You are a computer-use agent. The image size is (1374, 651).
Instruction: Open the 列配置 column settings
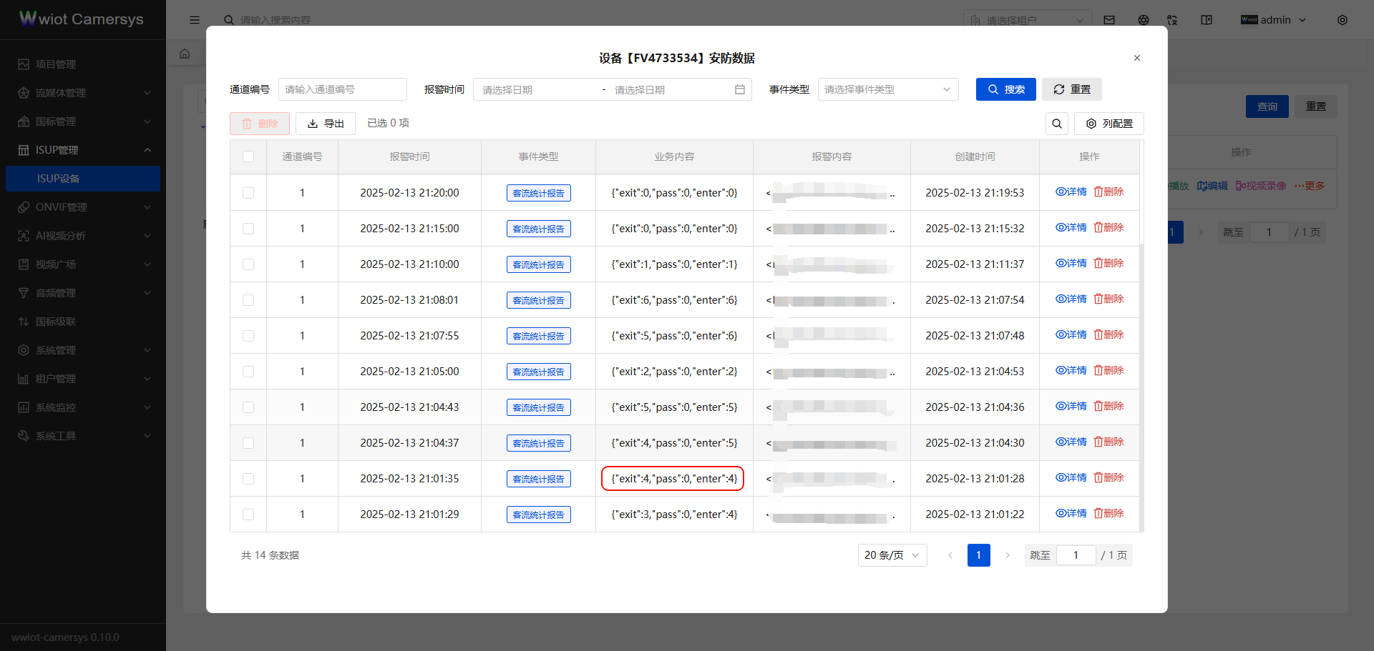click(x=1109, y=124)
